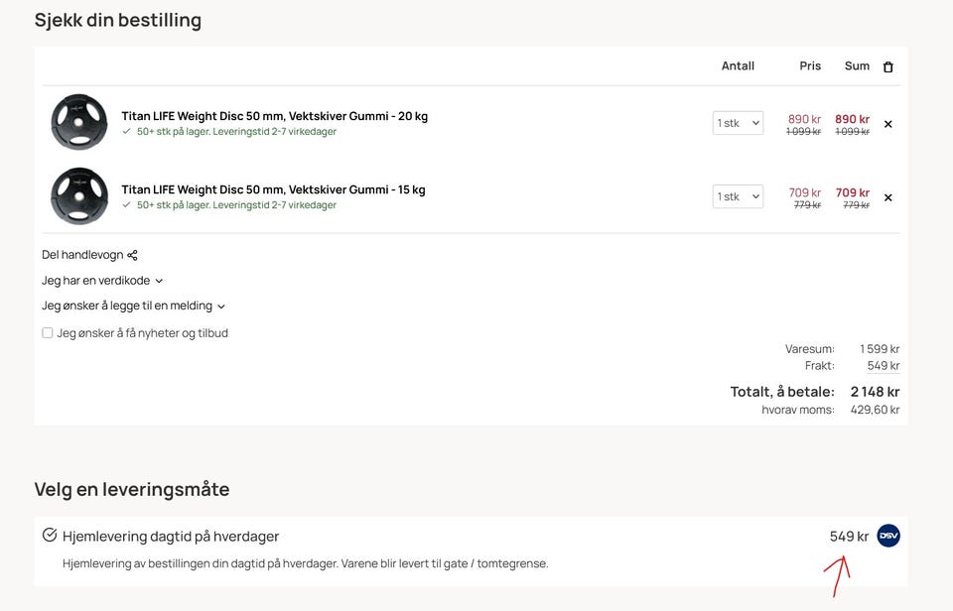The image size is (953, 611).
Task: Click the delivery price 549 kr
Action: [849, 537]
